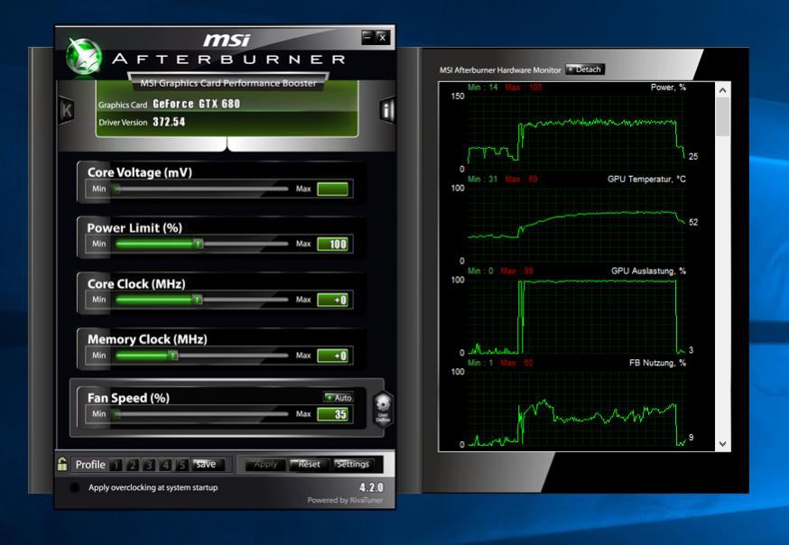Image resolution: width=789 pixels, height=545 pixels.
Task: Click the Memory Clock +0 value field
Action: (332, 356)
